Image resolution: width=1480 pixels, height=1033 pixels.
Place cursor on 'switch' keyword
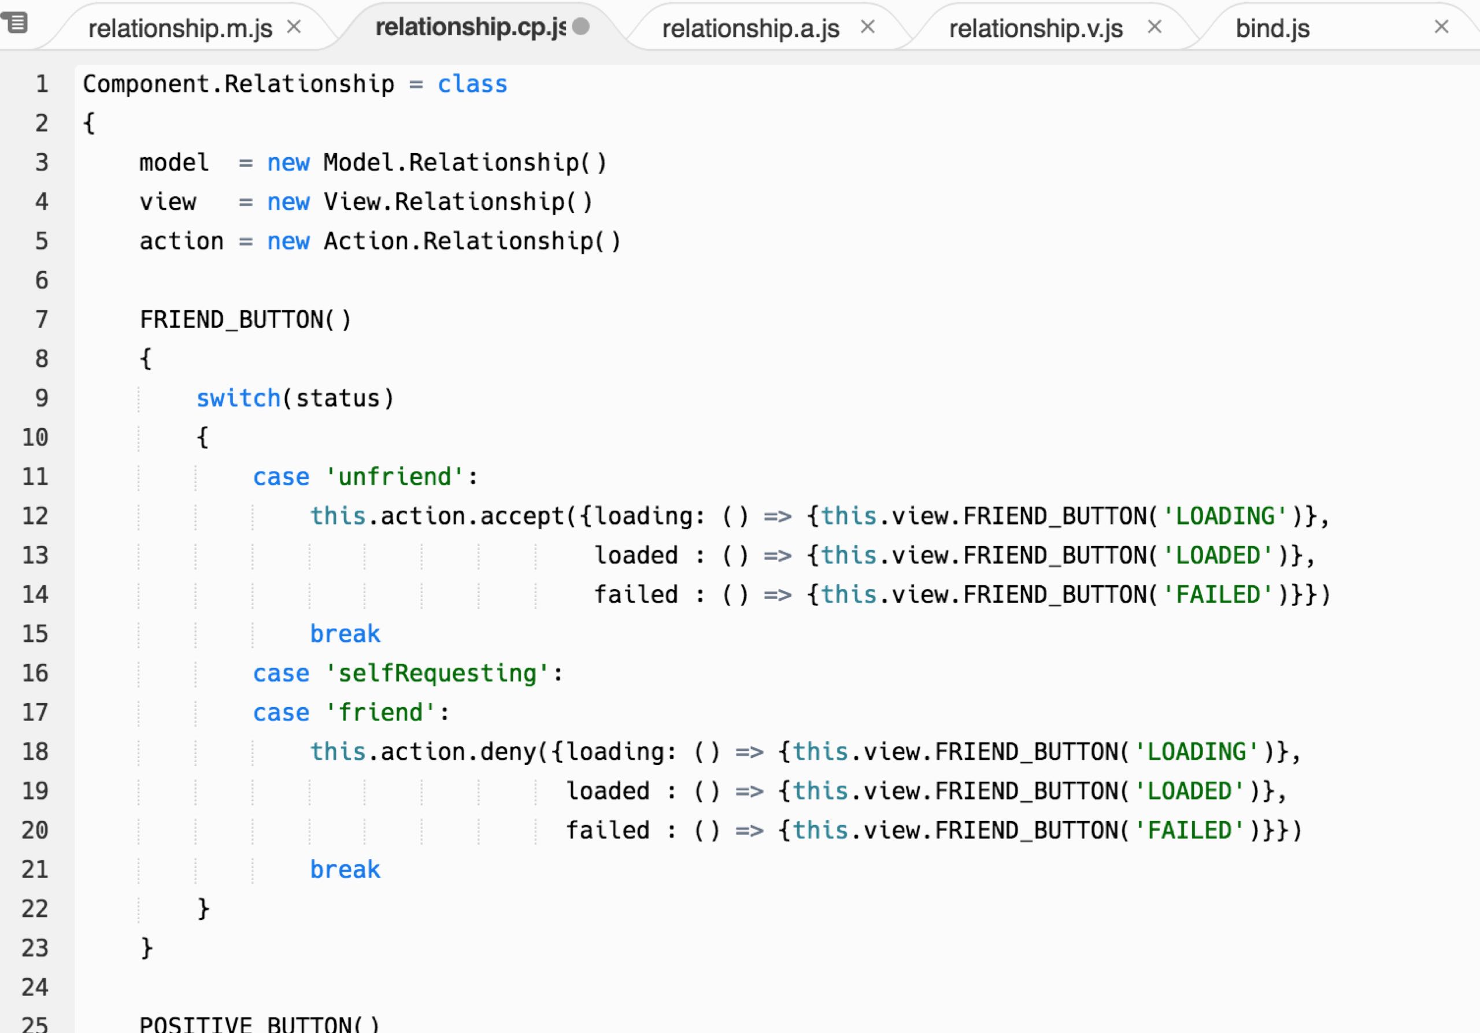pyautogui.click(x=238, y=398)
